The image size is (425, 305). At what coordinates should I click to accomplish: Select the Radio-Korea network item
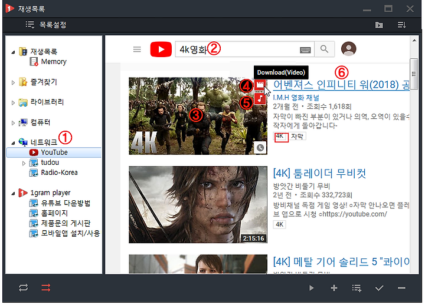point(53,173)
